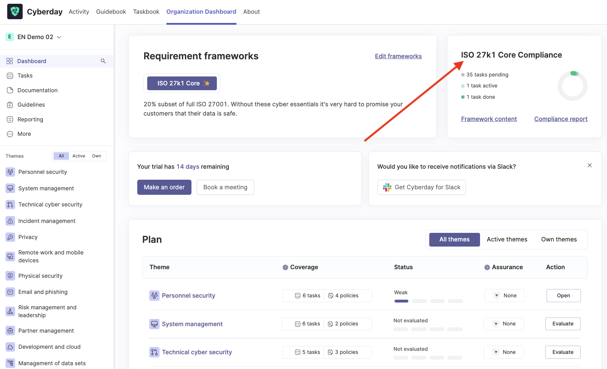The image size is (607, 369).
Task: Click the ISO compliance donut progress chart
Action: click(x=572, y=86)
